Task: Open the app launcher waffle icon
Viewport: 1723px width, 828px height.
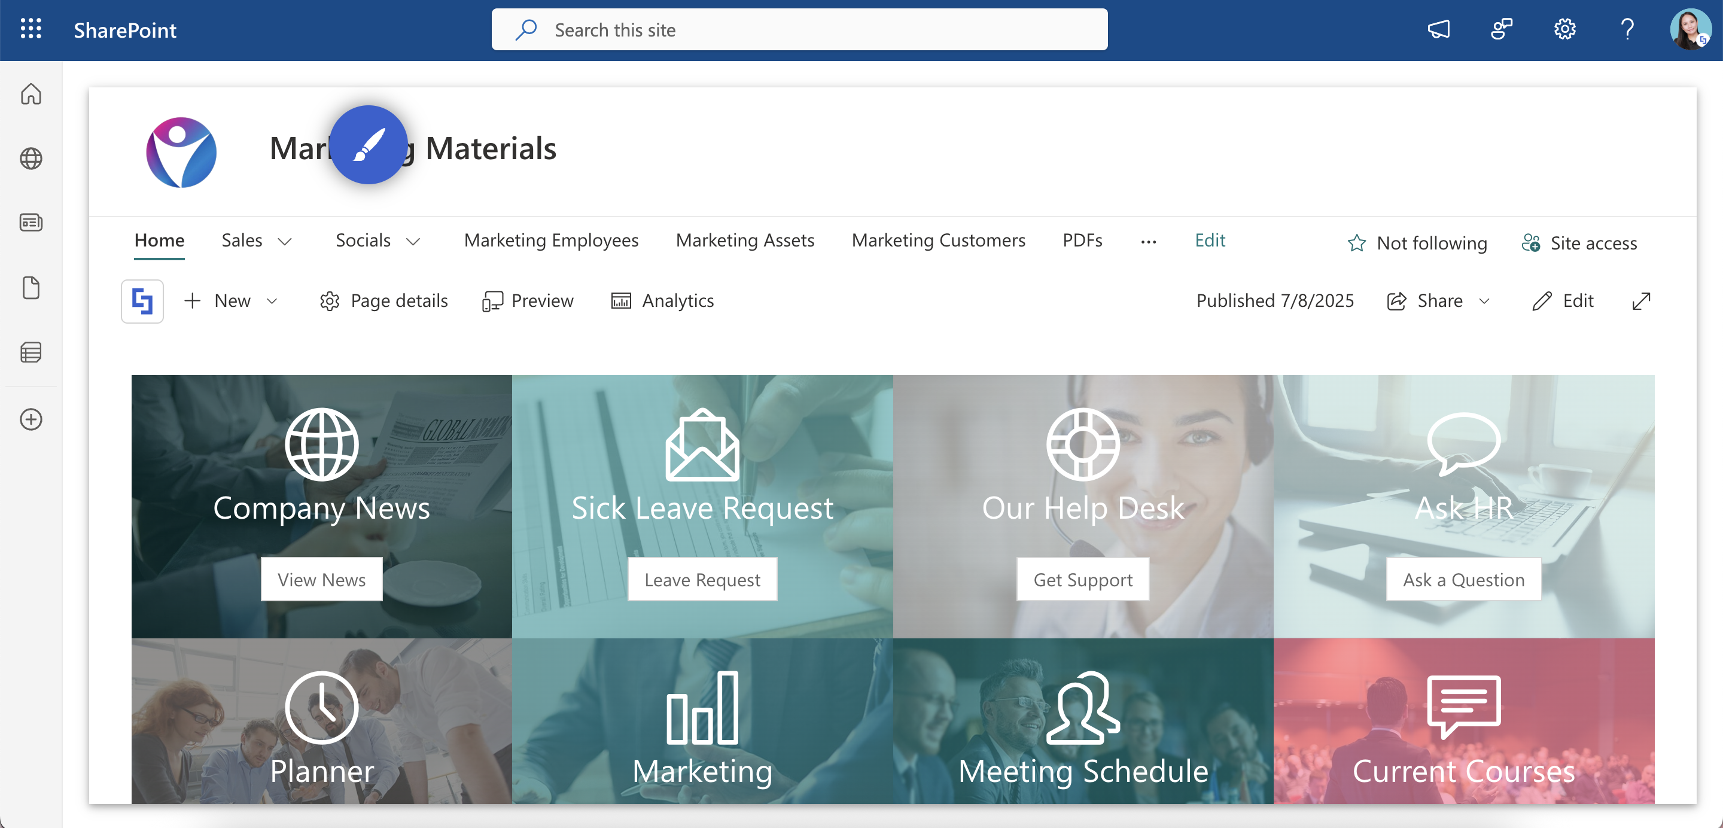Action: pos(31,29)
